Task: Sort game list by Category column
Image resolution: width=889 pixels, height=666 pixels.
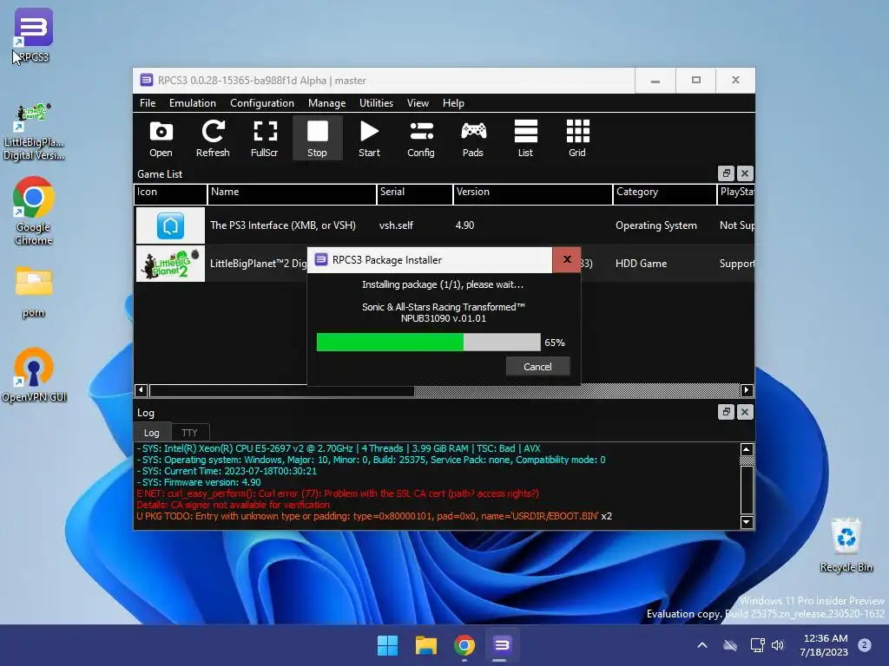Action: click(x=664, y=193)
